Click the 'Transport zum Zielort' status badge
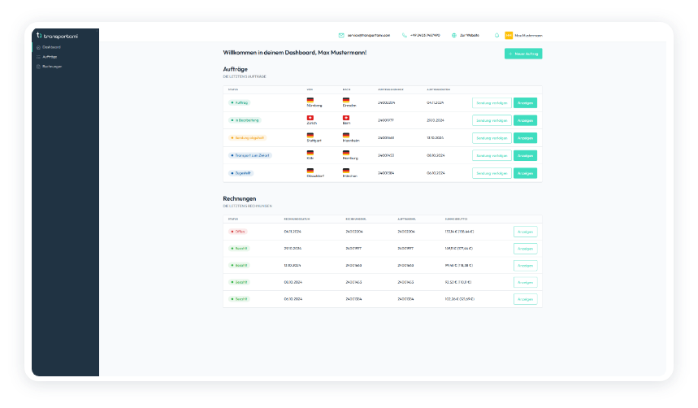 point(250,155)
